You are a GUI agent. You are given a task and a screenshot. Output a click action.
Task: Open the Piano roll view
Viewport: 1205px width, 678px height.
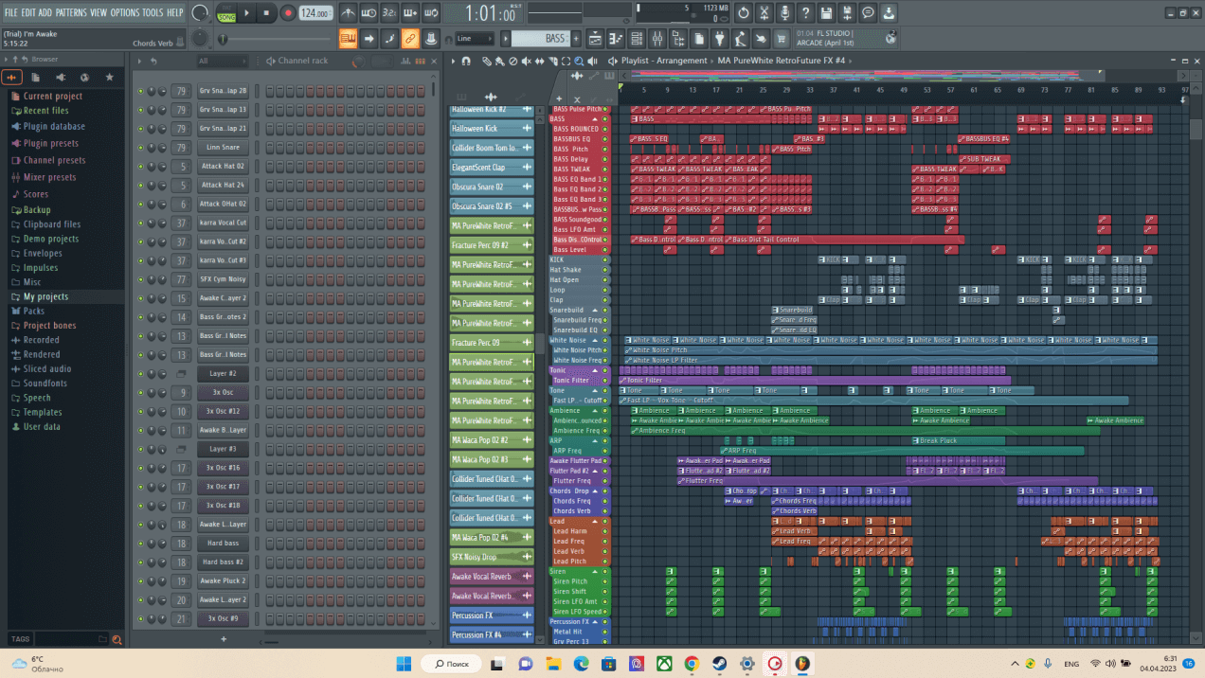point(616,39)
